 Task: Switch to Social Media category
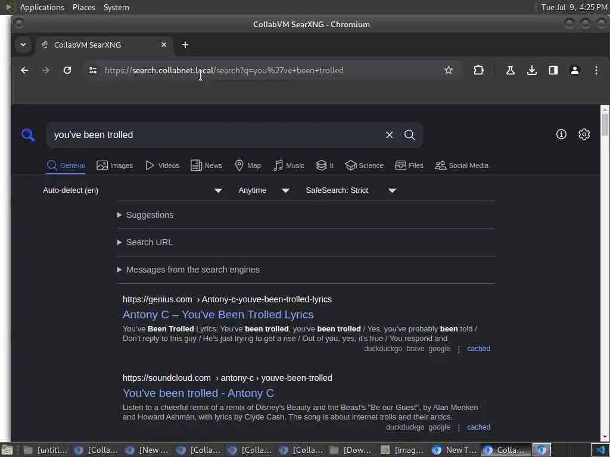[462, 165]
